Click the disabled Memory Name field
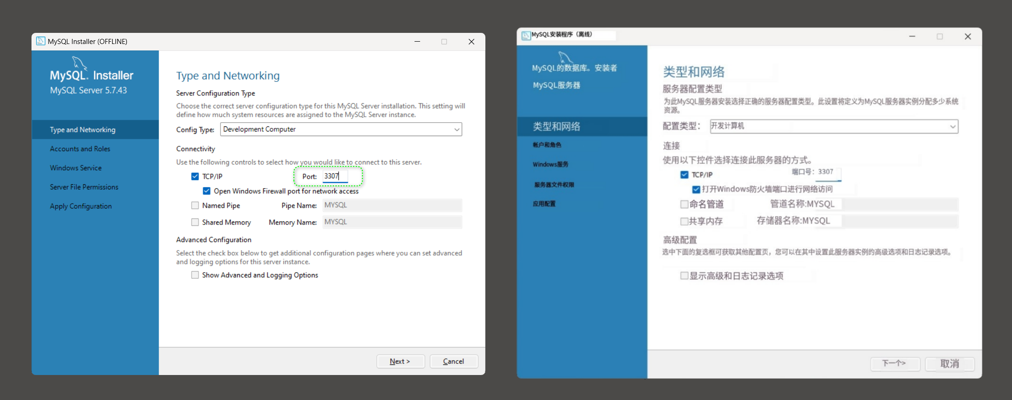 click(x=392, y=222)
